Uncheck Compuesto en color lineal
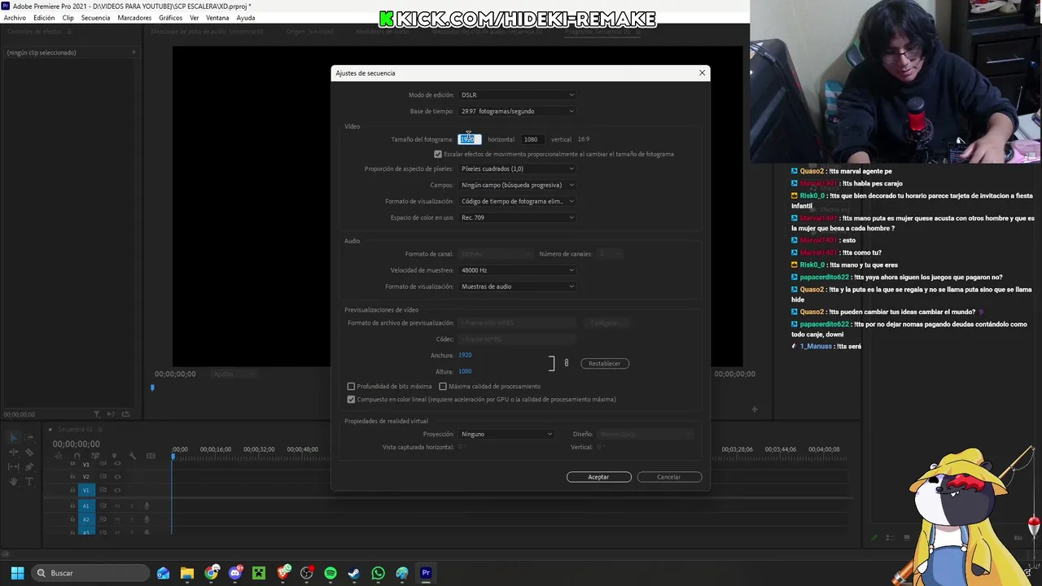 tap(351, 400)
